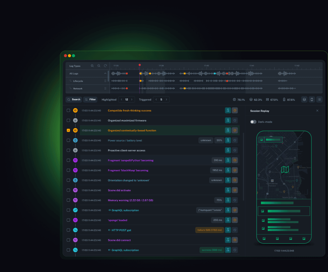Click the failure 506 status badge
The height and width of the screenshot is (272, 328).
click(x=210, y=230)
